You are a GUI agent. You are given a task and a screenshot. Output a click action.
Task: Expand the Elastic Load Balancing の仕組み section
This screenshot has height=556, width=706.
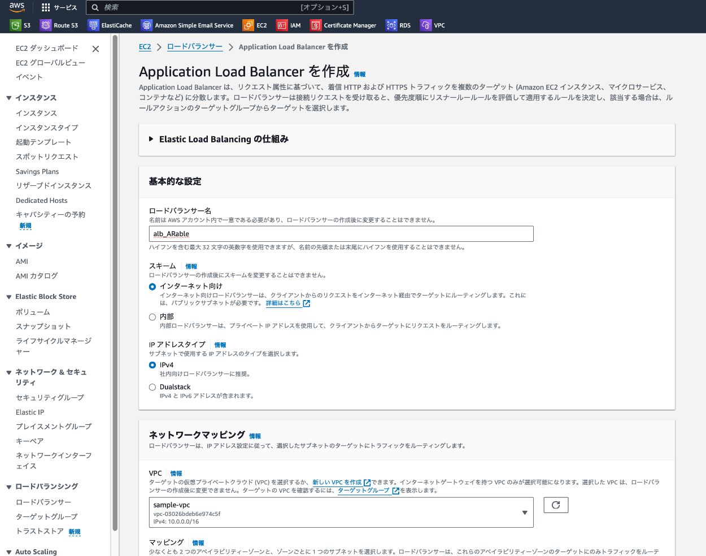tap(151, 139)
